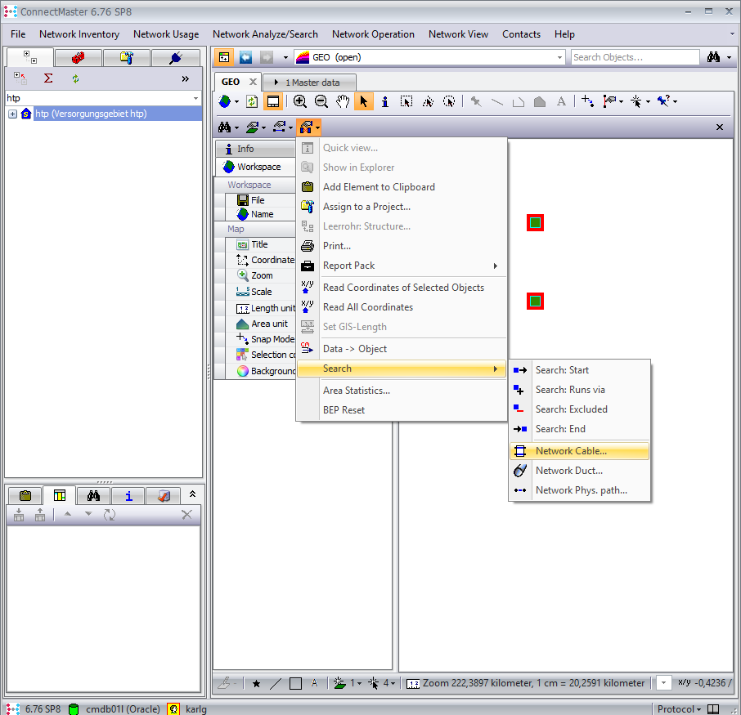The width and height of the screenshot is (741, 715).
Task: Open the Print menu entry
Action: click(402, 246)
